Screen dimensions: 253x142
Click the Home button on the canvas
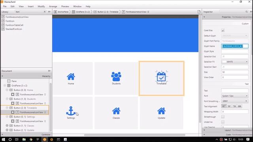[73, 78]
